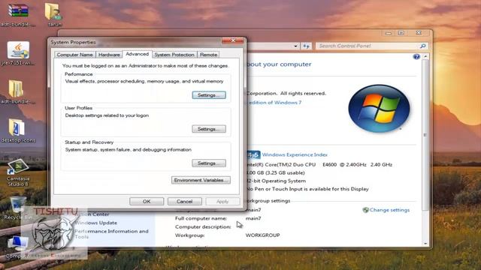Click the Control Panel scrollbar up arrow

coord(425,57)
